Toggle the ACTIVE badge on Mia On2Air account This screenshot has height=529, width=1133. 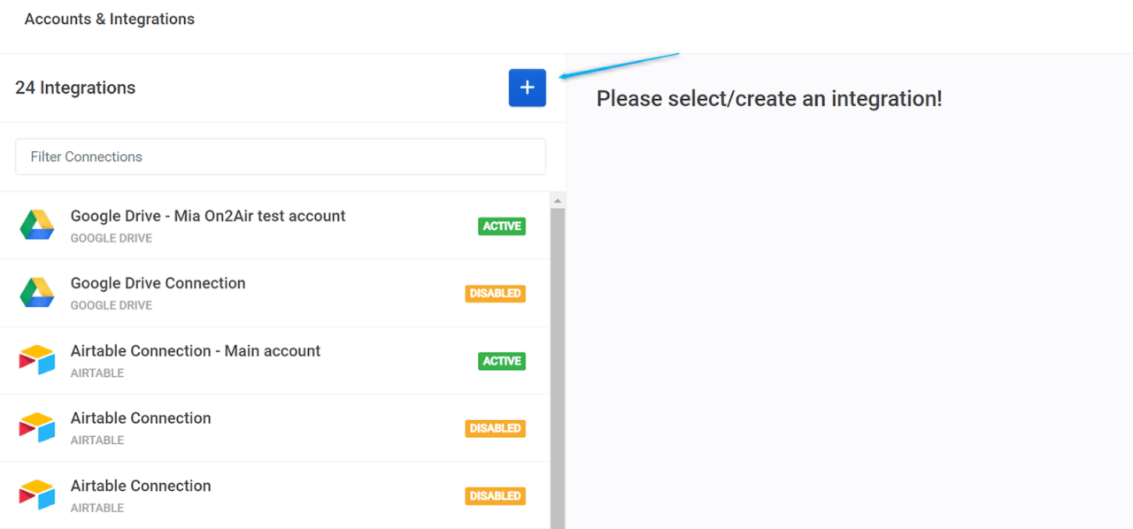point(501,226)
